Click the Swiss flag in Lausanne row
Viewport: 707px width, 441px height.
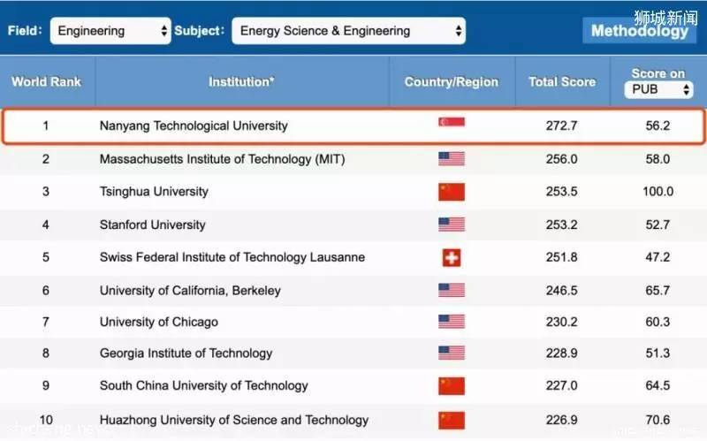click(452, 257)
